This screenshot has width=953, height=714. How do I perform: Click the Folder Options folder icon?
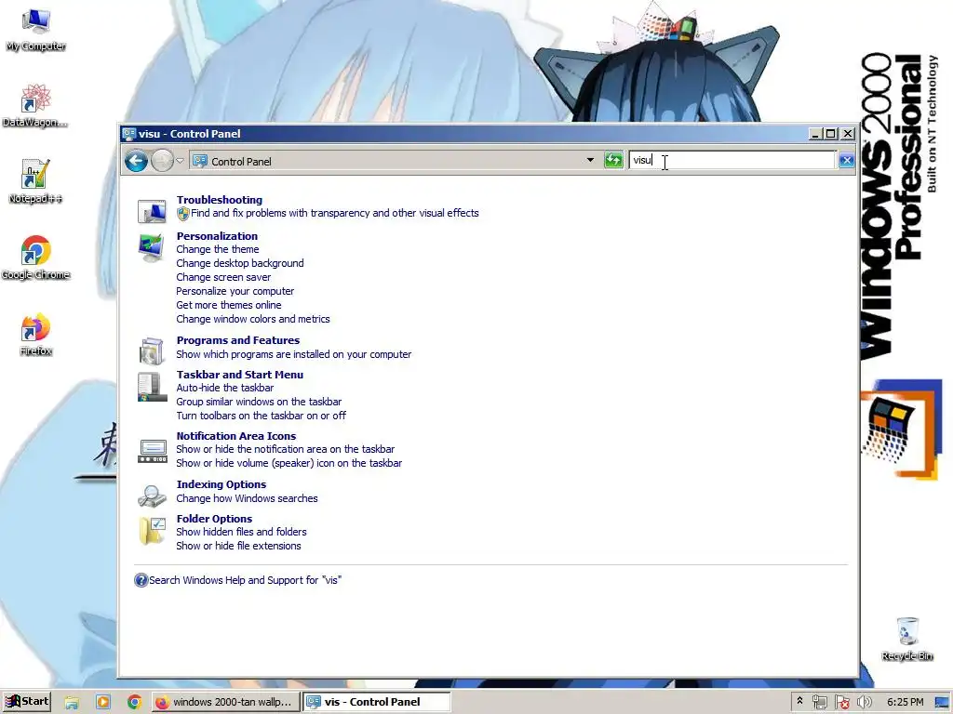coord(152,531)
